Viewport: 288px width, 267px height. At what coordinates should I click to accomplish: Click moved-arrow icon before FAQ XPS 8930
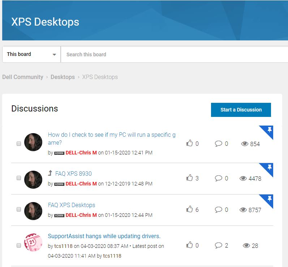click(50, 173)
